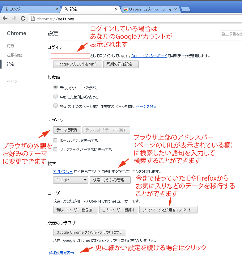Click the ユーザー section heading

(x=56, y=193)
